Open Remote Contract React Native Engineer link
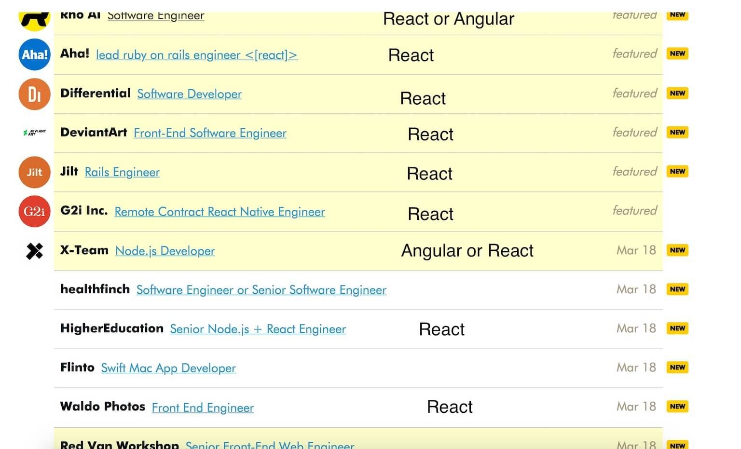The height and width of the screenshot is (449, 741). coord(220,212)
